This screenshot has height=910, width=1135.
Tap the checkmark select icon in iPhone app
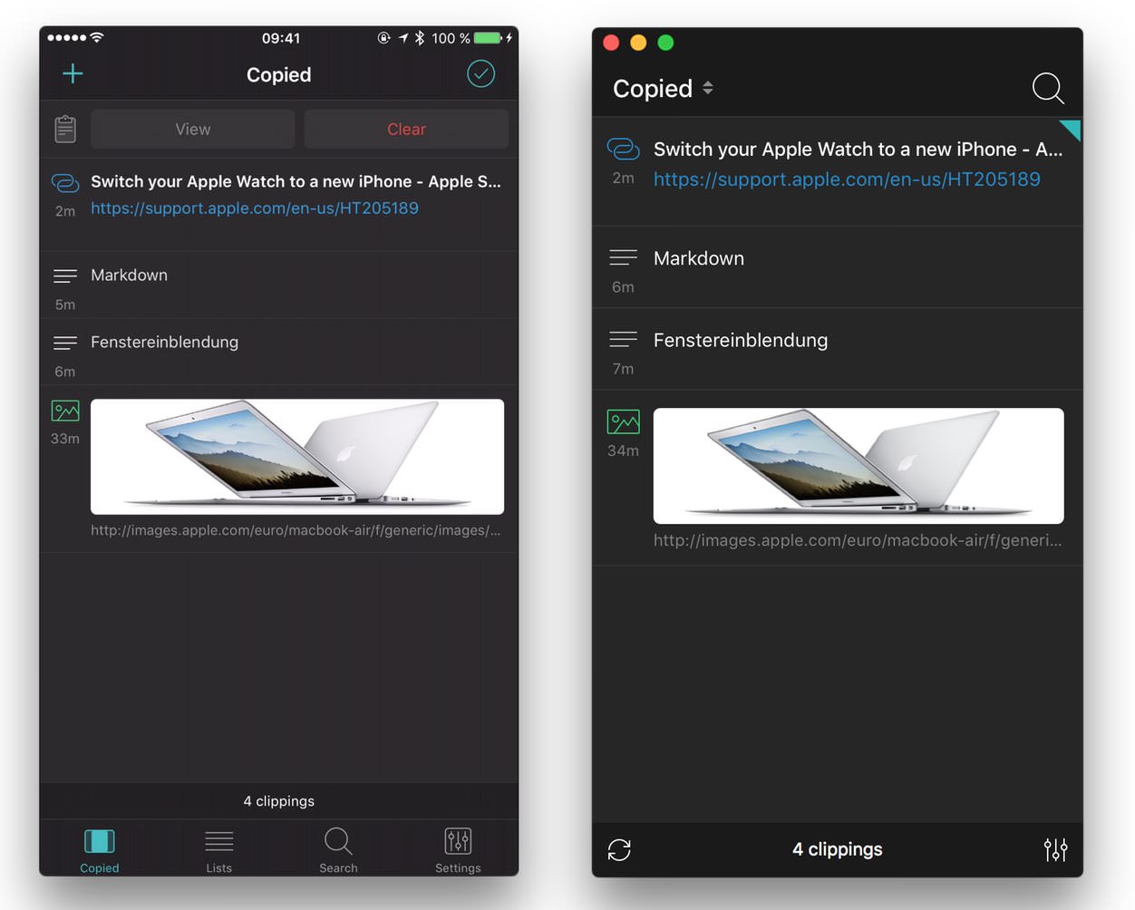tap(480, 74)
